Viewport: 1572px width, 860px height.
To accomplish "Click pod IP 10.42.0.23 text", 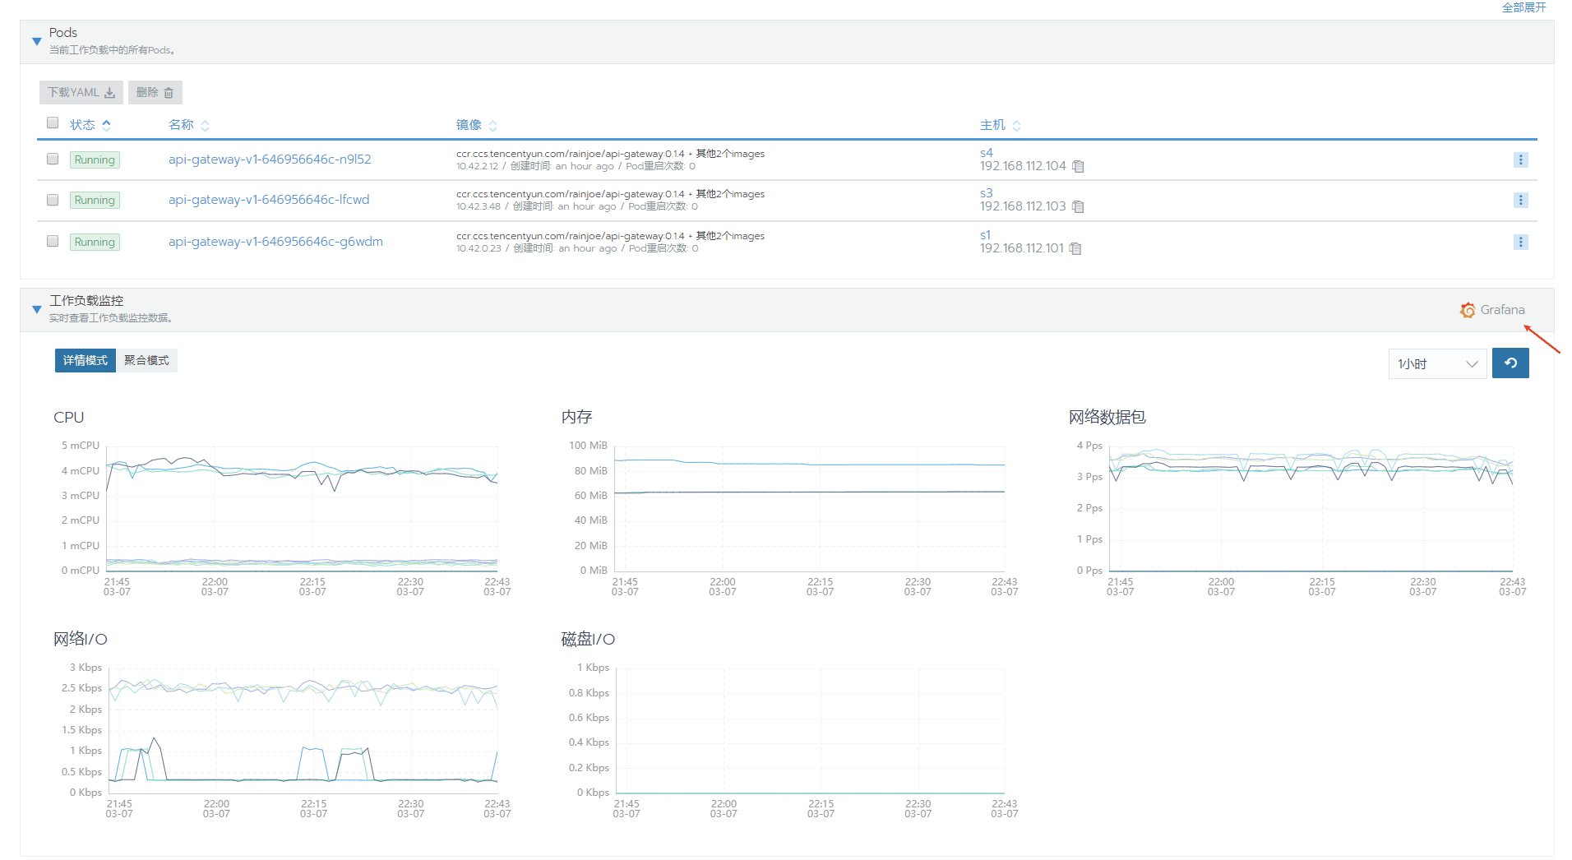I will (479, 248).
